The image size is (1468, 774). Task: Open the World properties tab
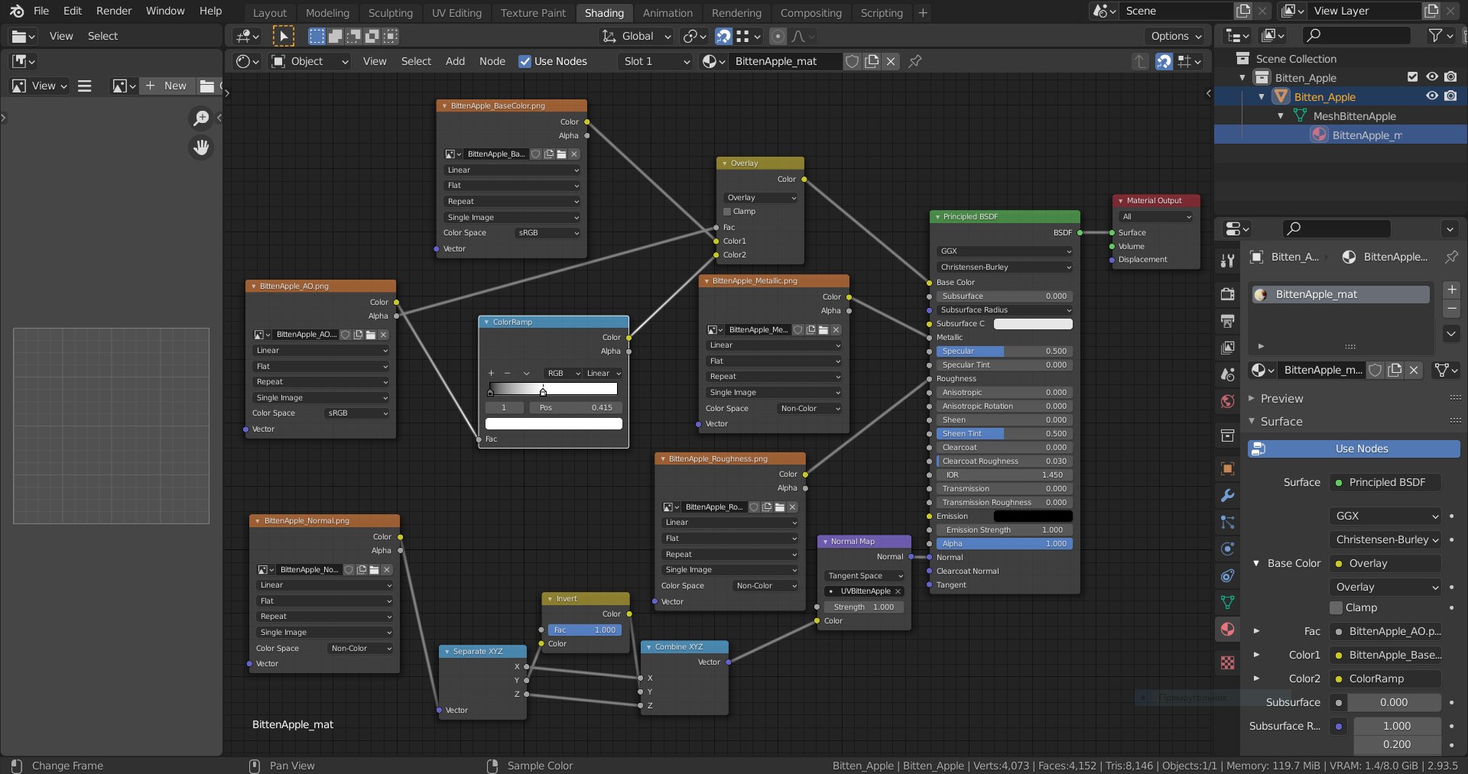1227,401
